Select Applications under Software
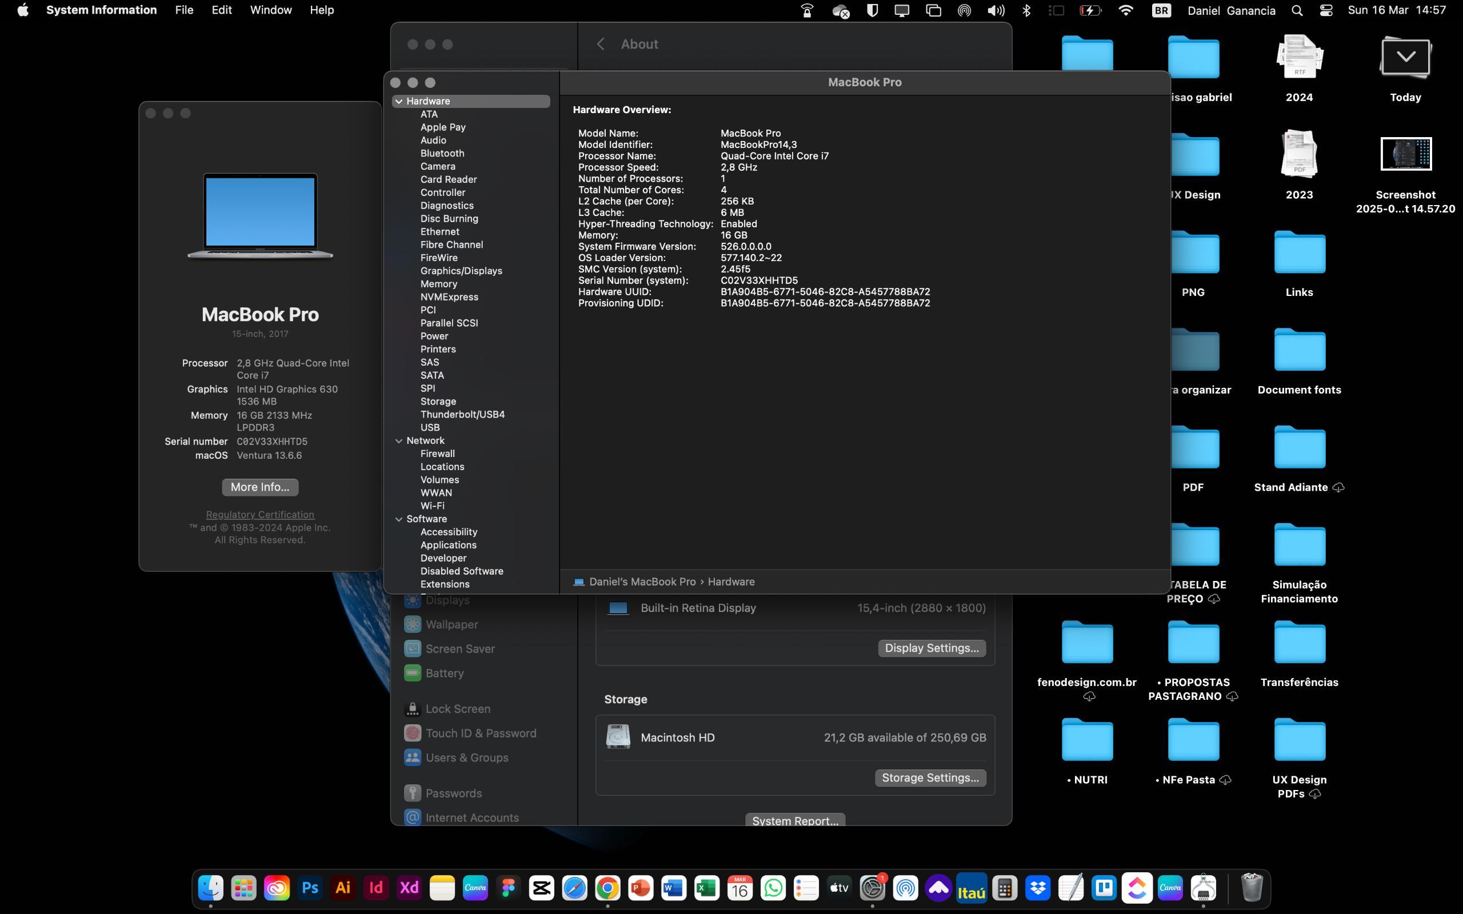The image size is (1463, 914). [449, 545]
